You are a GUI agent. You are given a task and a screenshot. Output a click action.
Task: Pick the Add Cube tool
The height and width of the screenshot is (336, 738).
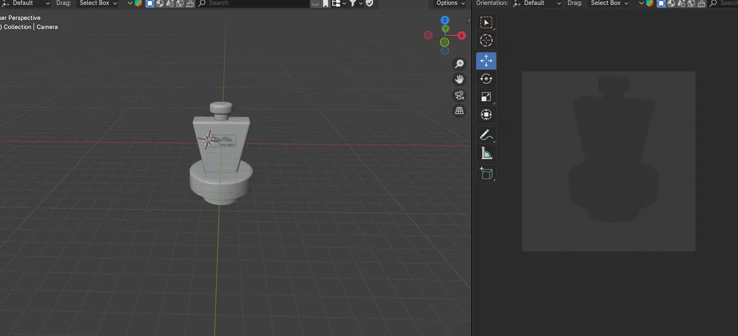point(486,173)
